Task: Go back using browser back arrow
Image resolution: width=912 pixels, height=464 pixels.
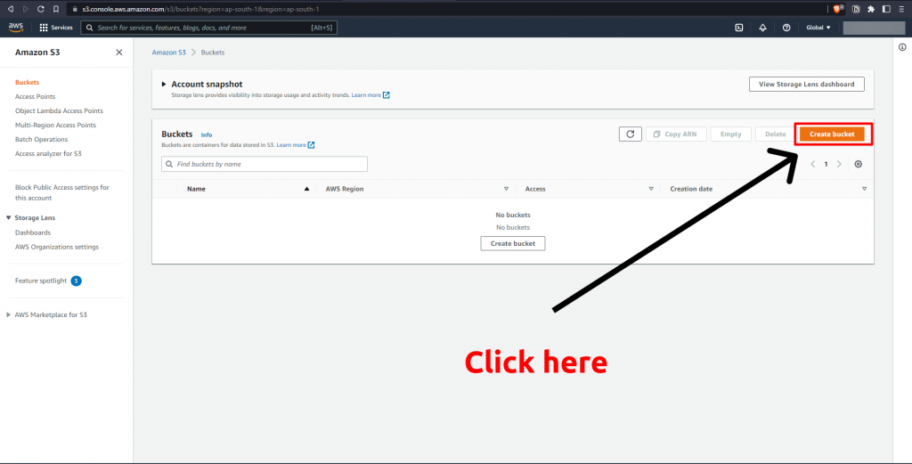Action: point(10,9)
